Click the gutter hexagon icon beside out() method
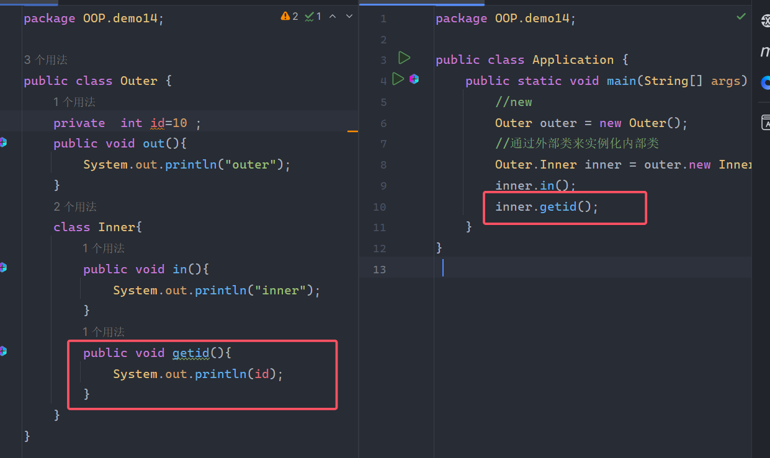Screen dimensions: 770x458 point(3,143)
